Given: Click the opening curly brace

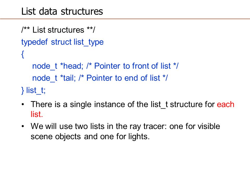Looking at the screenshot, I should tap(23, 55).
